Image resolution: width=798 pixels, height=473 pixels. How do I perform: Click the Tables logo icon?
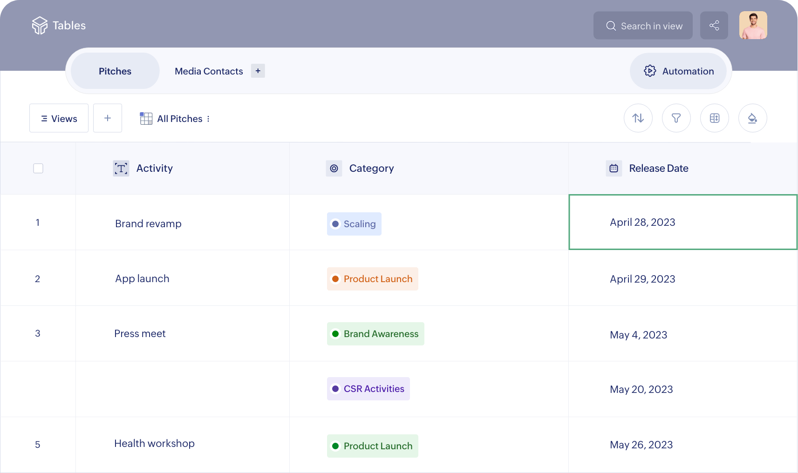[x=40, y=26]
